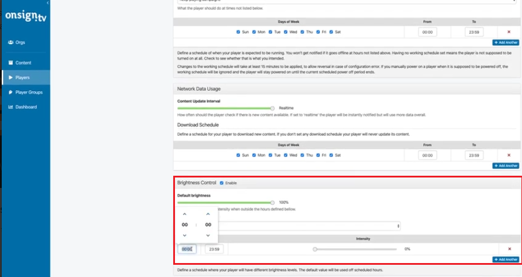This screenshot has height=277, width=522.
Task: Edit the Download Schedule From time field
Action: click(427, 155)
